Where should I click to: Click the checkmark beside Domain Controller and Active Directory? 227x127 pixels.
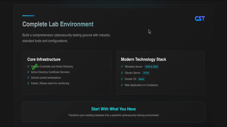point(28,66)
